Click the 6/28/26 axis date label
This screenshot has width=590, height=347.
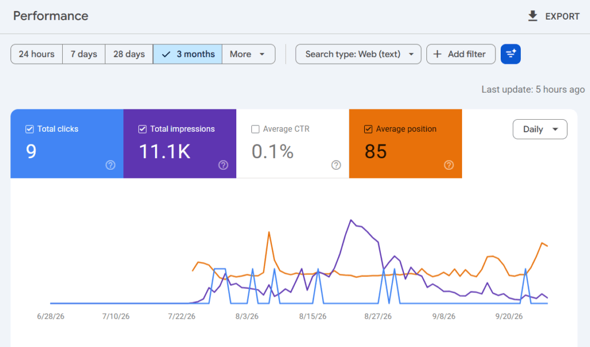pos(51,317)
